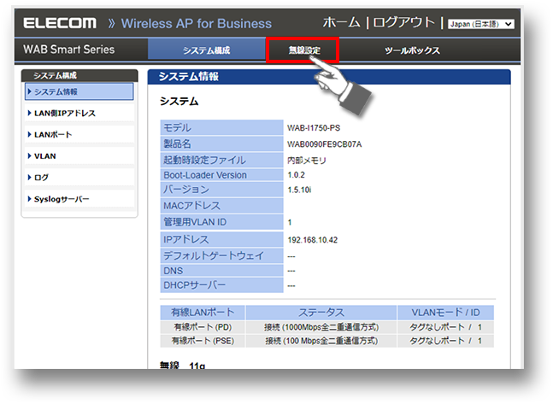
Task: Click the ステータス column header
Action: pyautogui.click(x=321, y=313)
